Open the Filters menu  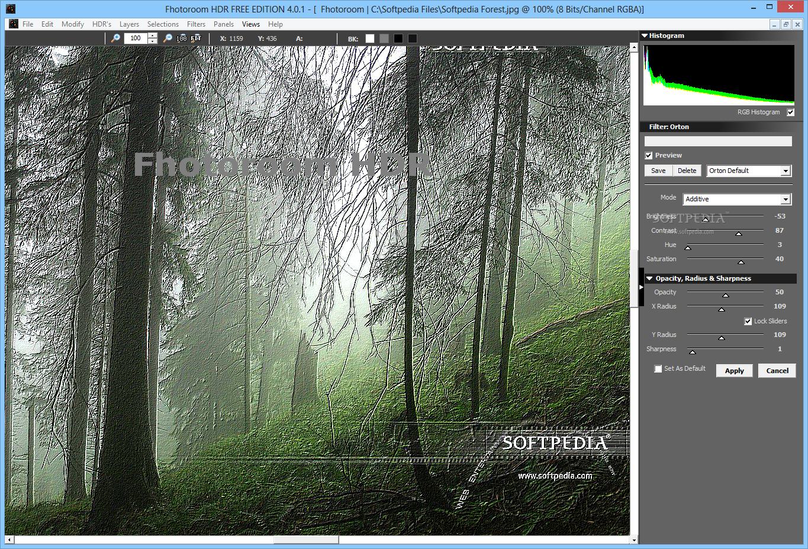click(x=196, y=24)
